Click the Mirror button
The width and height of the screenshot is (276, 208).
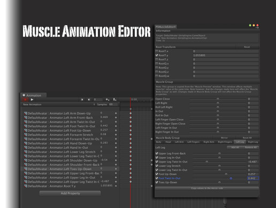224,138
